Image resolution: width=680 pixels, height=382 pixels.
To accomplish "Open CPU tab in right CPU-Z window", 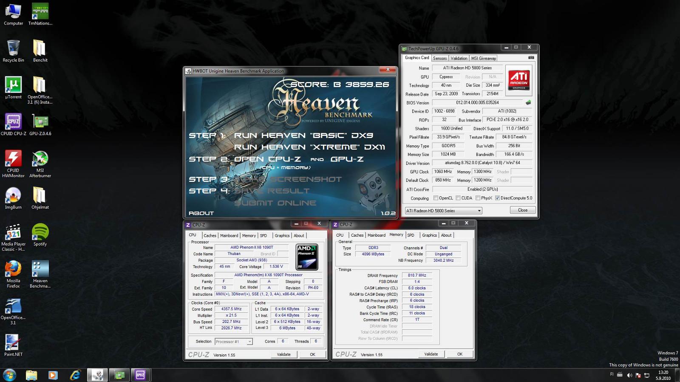I will click(340, 235).
